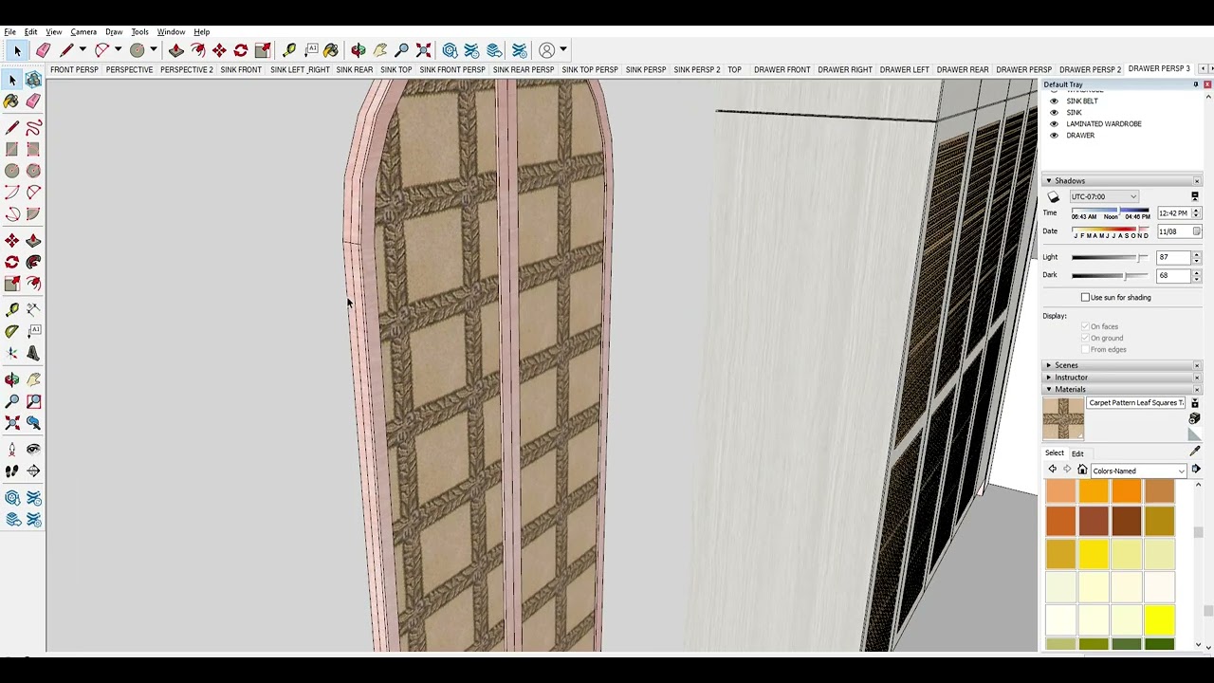Open the Camera menu

click(x=83, y=31)
